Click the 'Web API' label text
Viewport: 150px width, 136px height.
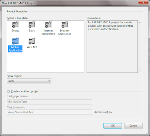(x=32, y=47)
